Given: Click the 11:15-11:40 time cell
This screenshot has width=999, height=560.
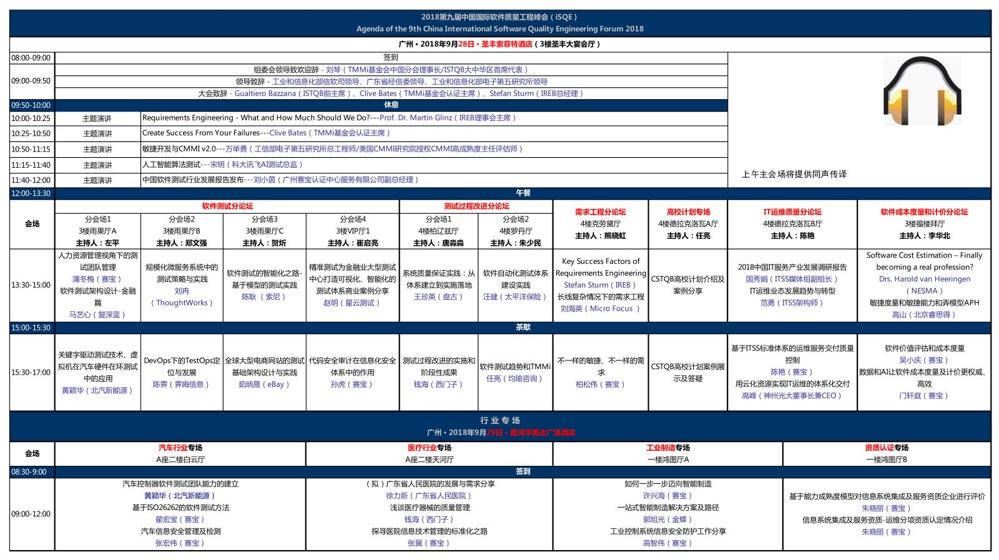Looking at the screenshot, I should coord(32,165).
